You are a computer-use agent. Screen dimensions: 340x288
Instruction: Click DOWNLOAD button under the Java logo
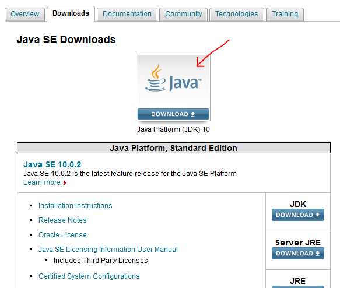(173, 114)
